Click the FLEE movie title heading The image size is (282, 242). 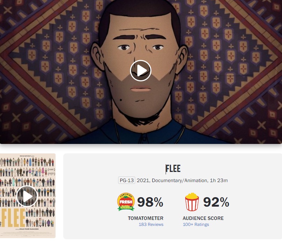(173, 169)
